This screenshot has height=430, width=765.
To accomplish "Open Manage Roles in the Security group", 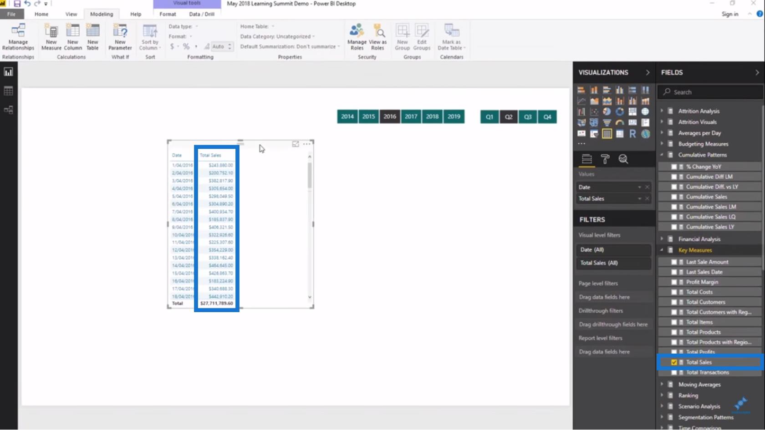I will [x=357, y=37].
